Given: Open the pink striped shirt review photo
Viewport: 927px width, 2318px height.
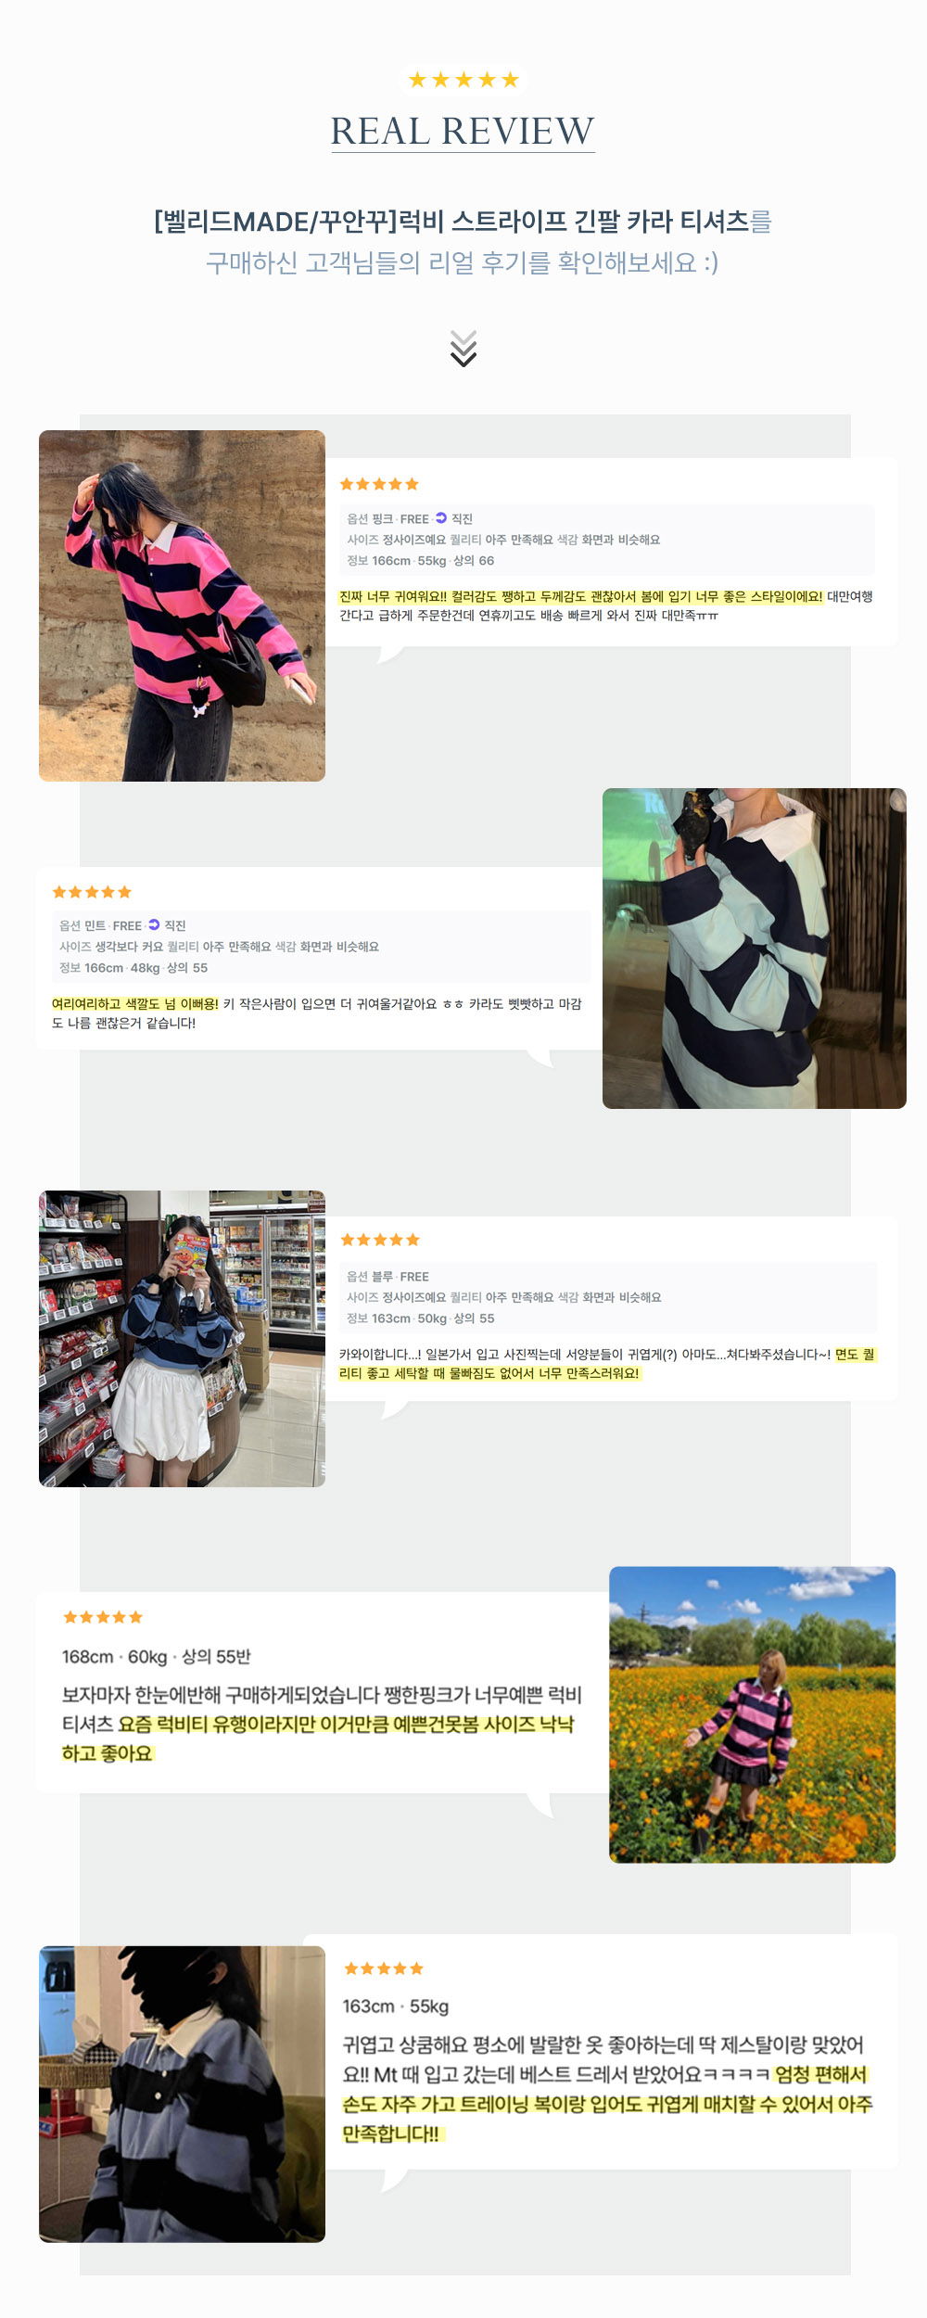Looking at the screenshot, I should (x=182, y=605).
